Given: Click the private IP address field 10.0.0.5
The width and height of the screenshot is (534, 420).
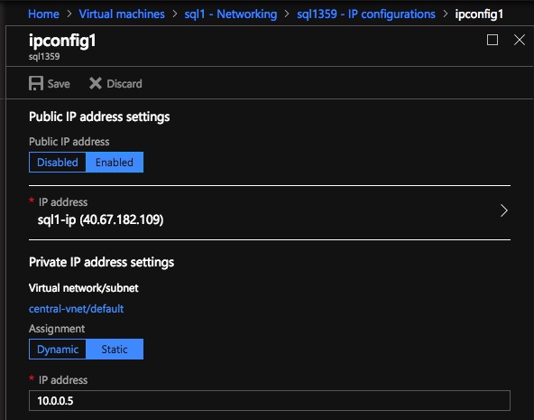Looking at the screenshot, I should coord(270,400).
